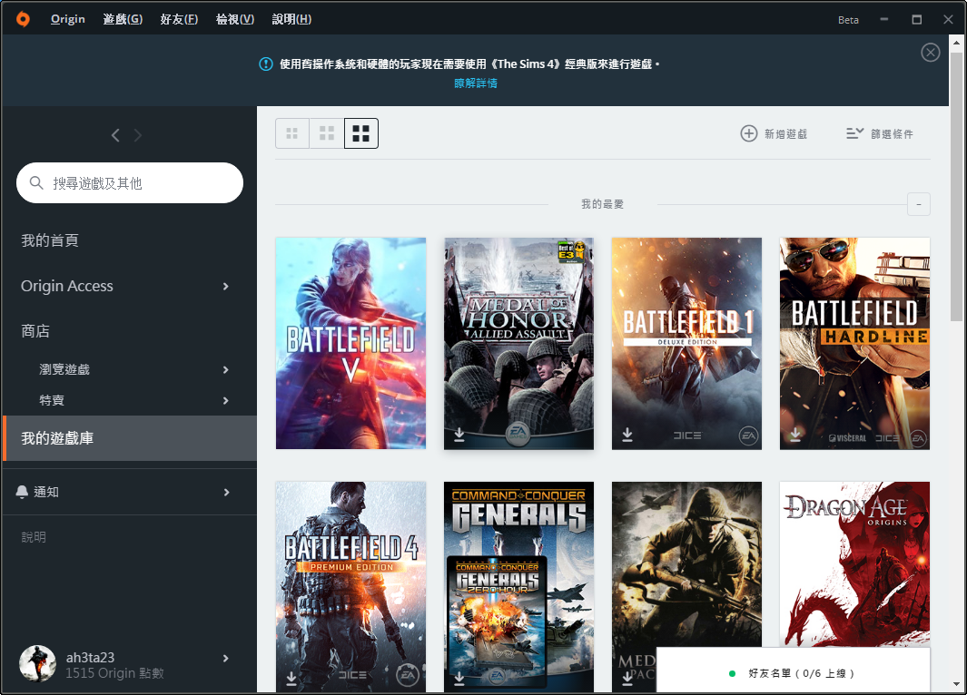Click download icon on Battlefield 1
The width and height of the screenshot is (967, 695).
pyautogui.click(x=627, y=435)
